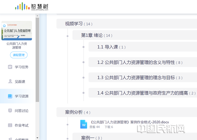Expand section 1.3 理念与目标
The image size is (197, 140).
(x=143, y=77)
